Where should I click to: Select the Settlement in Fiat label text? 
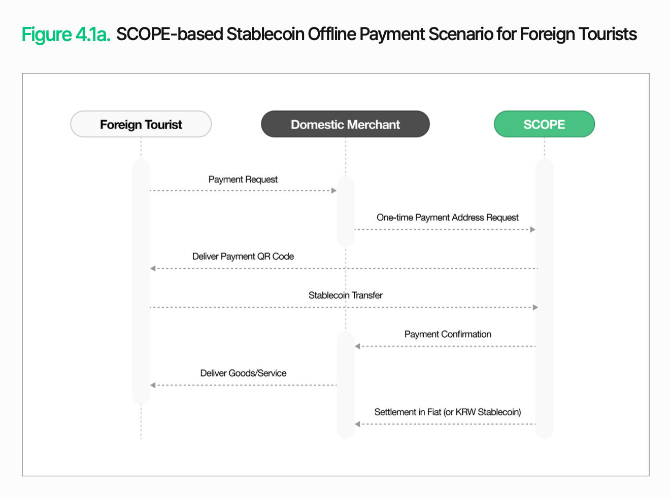(447, 412)
